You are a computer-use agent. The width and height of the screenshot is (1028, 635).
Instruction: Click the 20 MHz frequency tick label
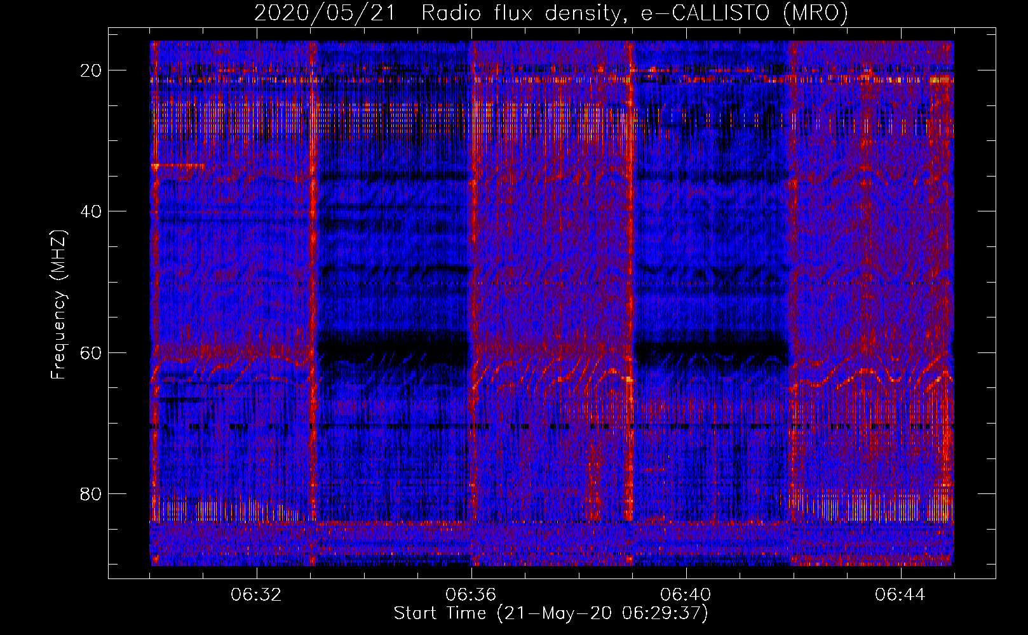tap(91, 70)
